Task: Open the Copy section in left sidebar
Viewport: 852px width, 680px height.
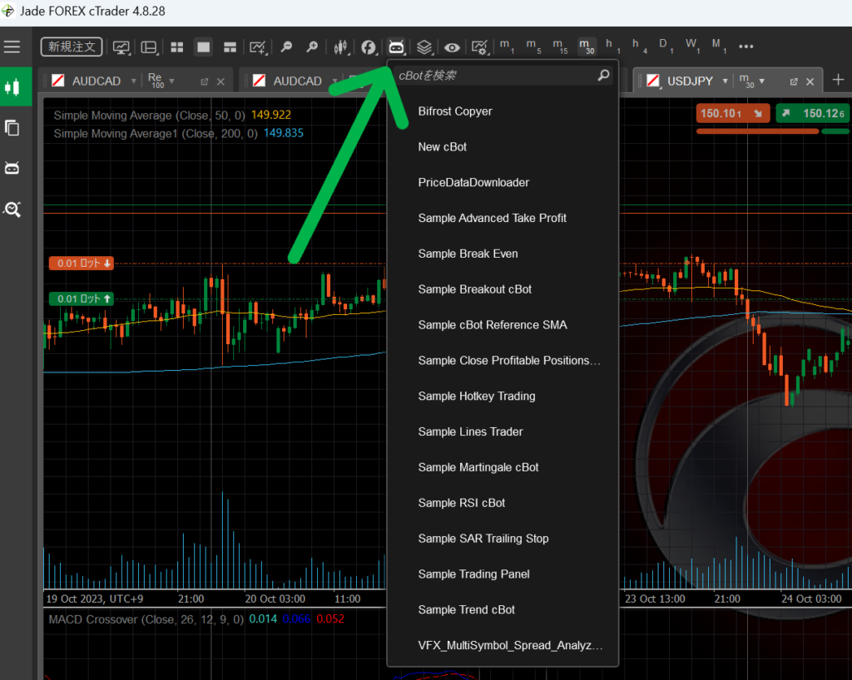Action: (12, 128)
